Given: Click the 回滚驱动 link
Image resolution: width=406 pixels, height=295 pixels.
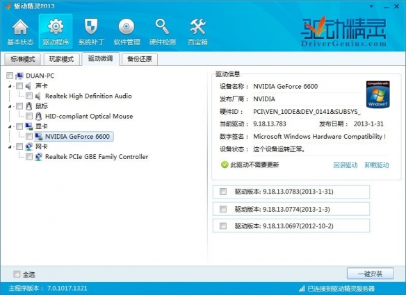Looking at the screenshot, I should click(345, 165).
